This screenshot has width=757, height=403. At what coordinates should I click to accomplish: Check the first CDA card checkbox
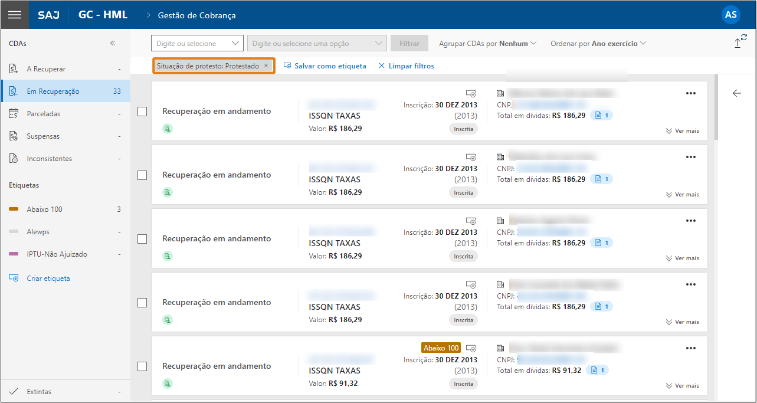(x=142, y=112)
